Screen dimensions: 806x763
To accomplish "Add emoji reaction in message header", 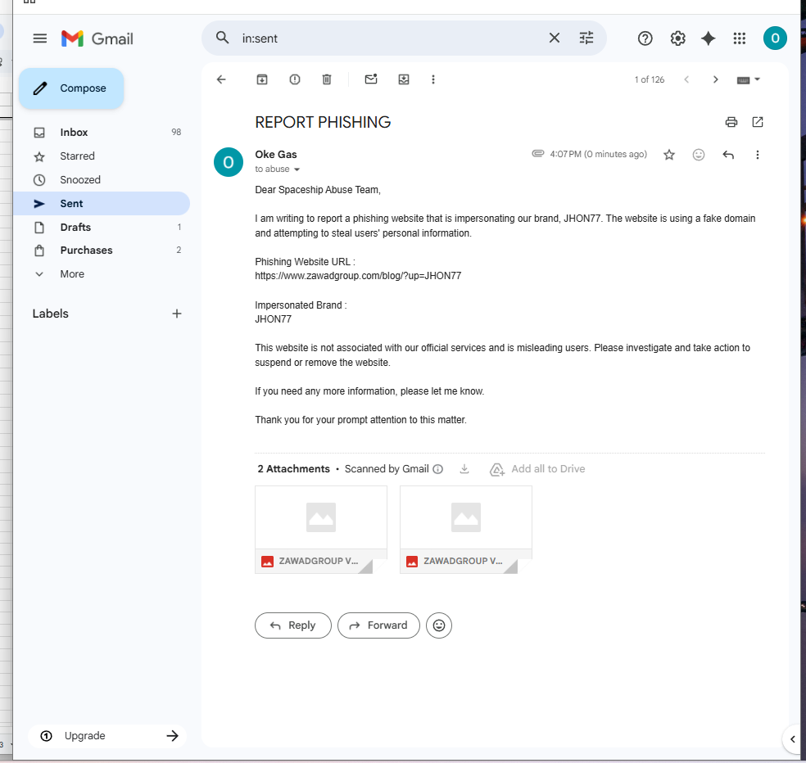I will tap(698, 155).
